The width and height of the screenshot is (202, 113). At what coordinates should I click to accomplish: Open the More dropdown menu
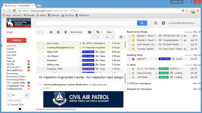coord(110,32)
